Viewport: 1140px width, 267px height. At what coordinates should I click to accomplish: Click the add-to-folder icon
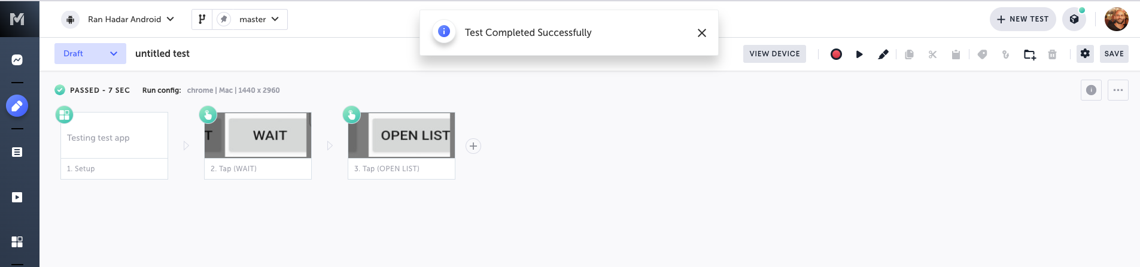click(x=1029, y=54)
